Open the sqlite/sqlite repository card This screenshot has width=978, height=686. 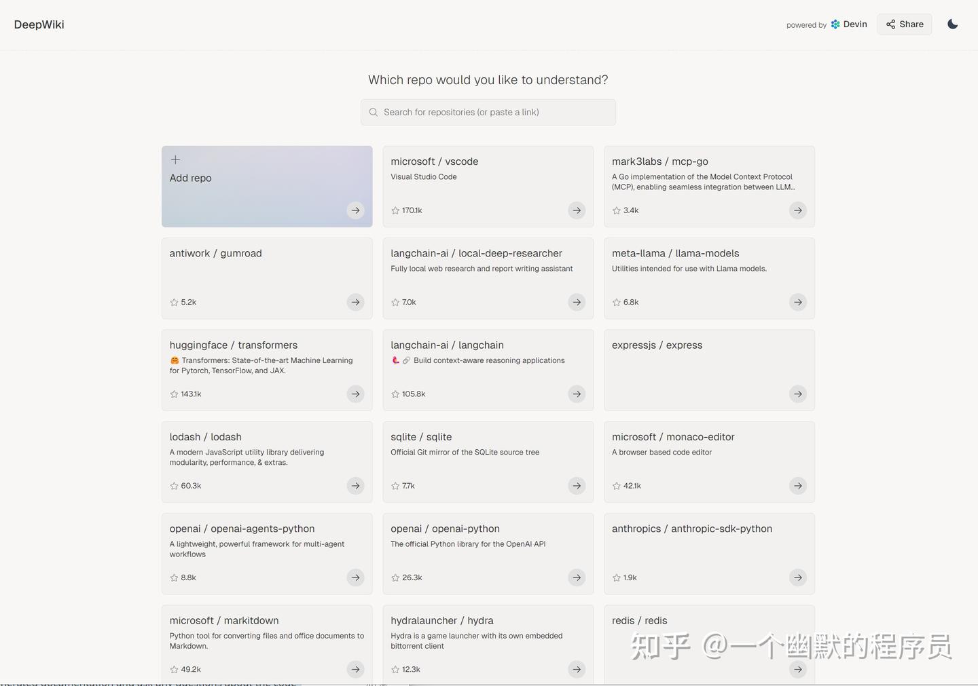488,461
